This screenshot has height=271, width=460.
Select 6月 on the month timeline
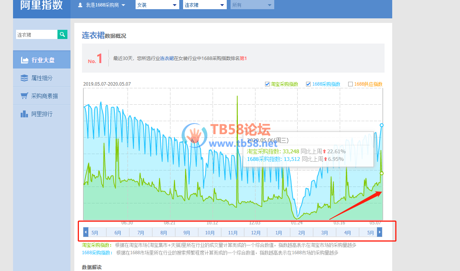[118, 232]
